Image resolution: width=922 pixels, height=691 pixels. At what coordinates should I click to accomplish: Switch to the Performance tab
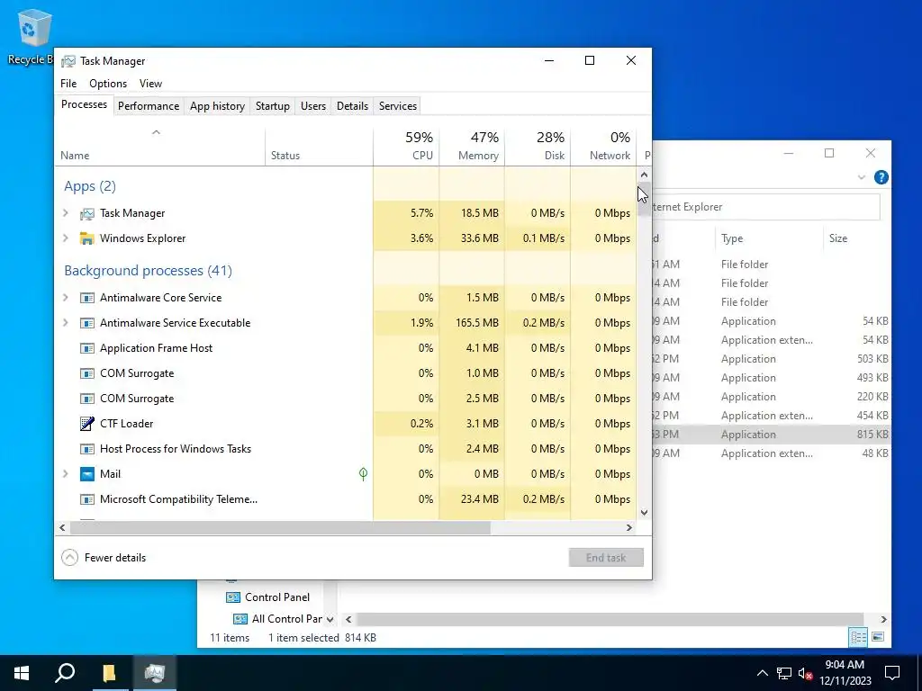[x=149, y=106]
